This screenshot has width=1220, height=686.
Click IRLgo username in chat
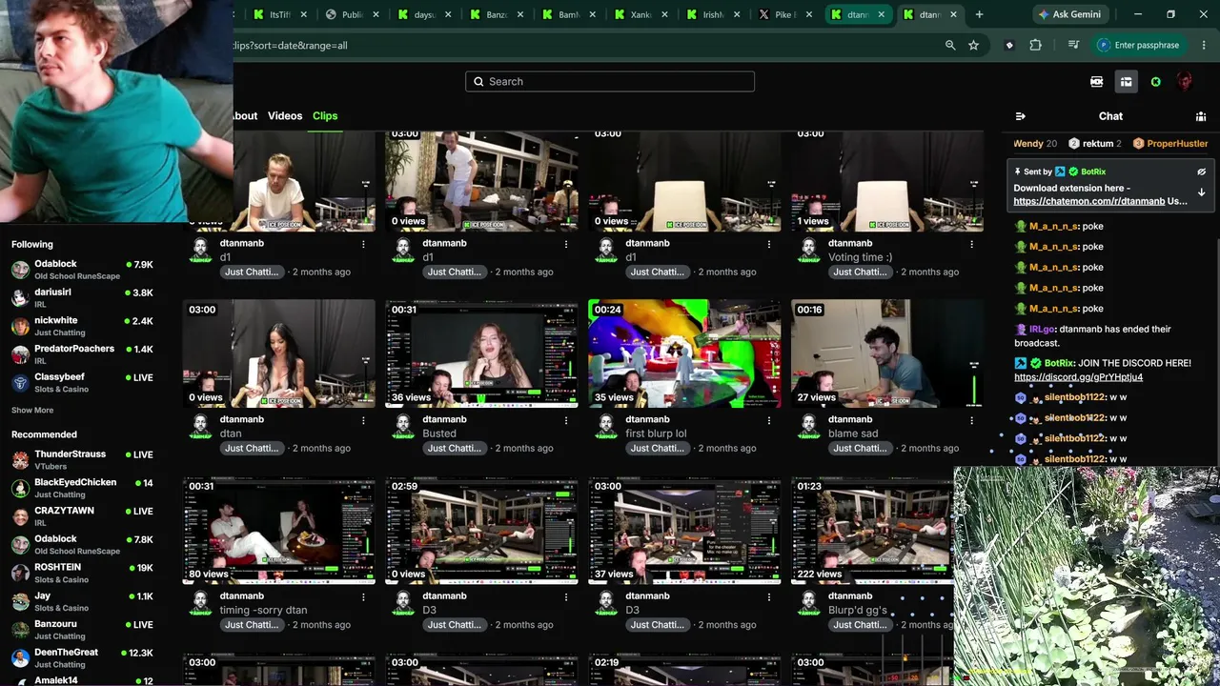coord(1042,330)
